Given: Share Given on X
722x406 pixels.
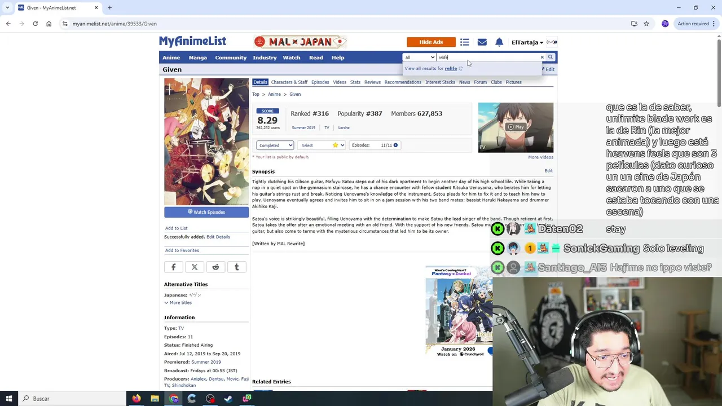Looking at the screenshot, I should coord(195,267).
